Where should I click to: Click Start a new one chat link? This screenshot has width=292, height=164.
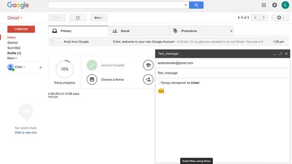tap(26, 133)
